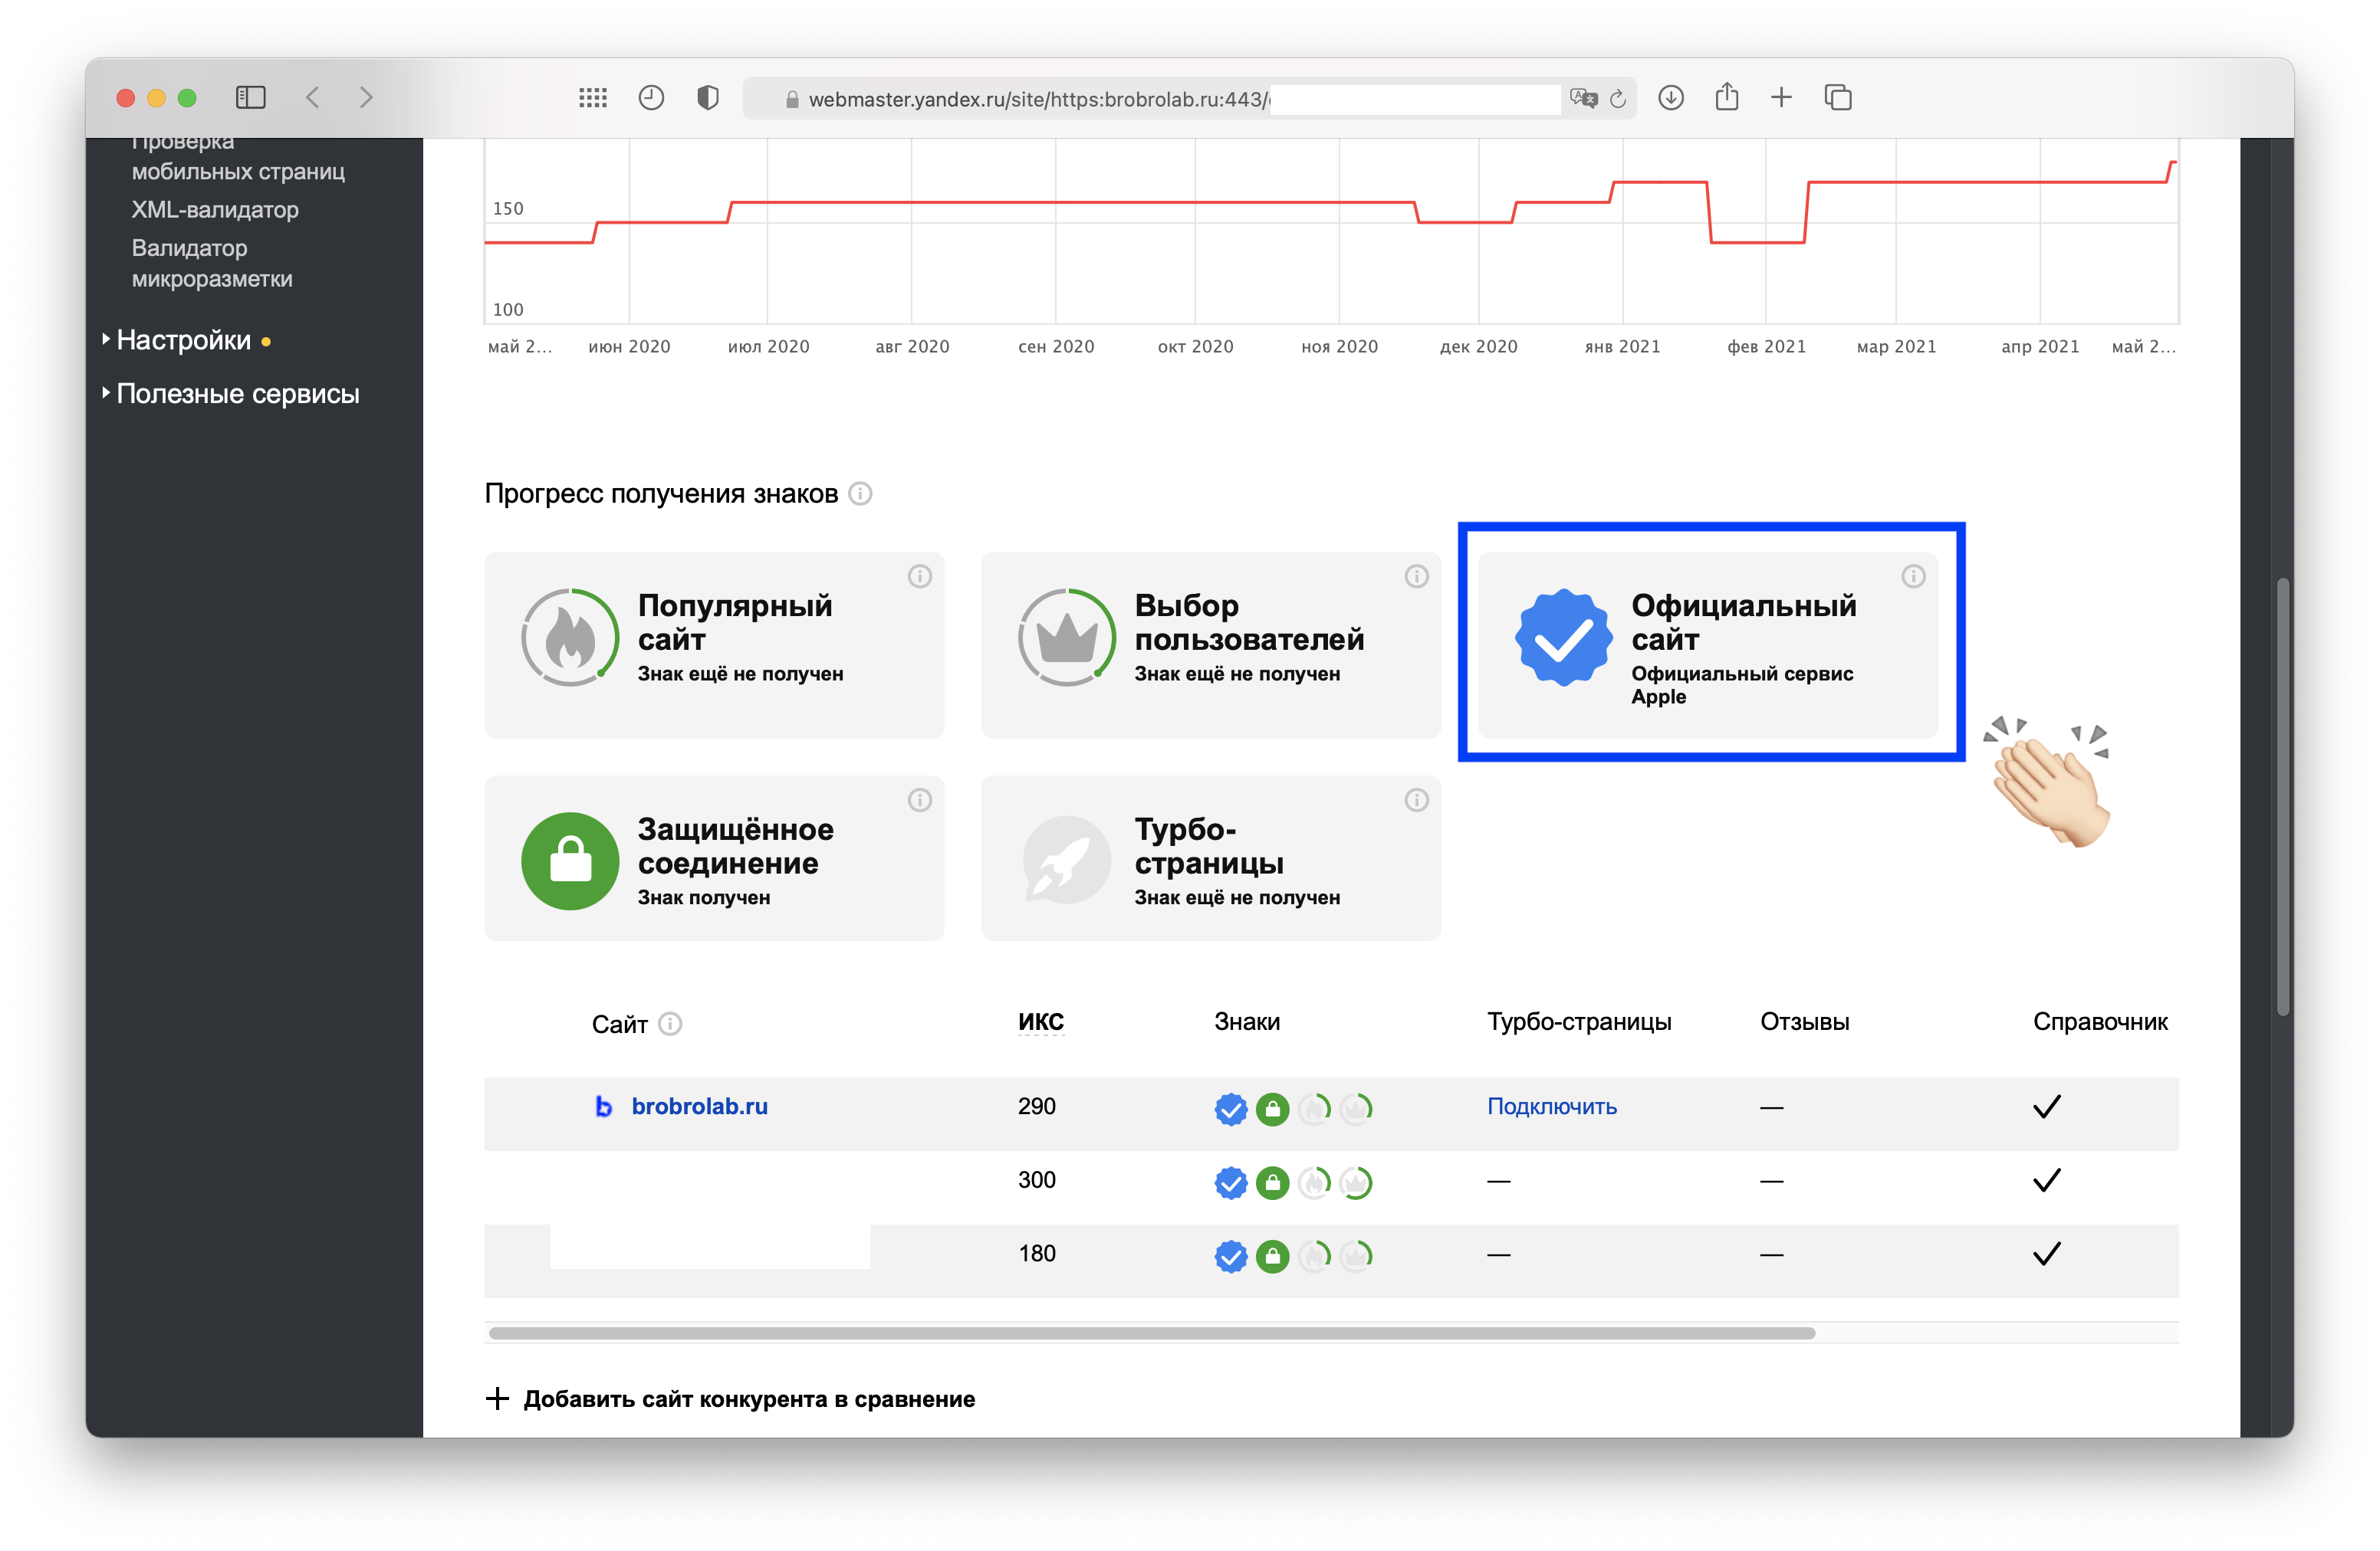The width and height of the screenshot is (2380, 1551).
Task: Open the Safari tab overview icon
Action: click(1837, 97)
